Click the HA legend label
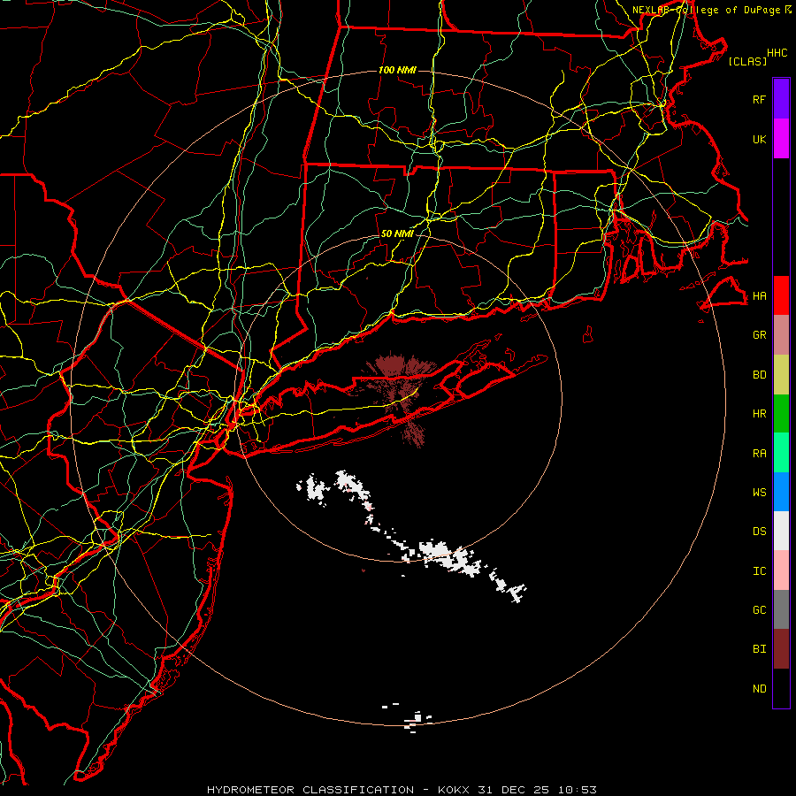The image size is (796, 796). 760,296
